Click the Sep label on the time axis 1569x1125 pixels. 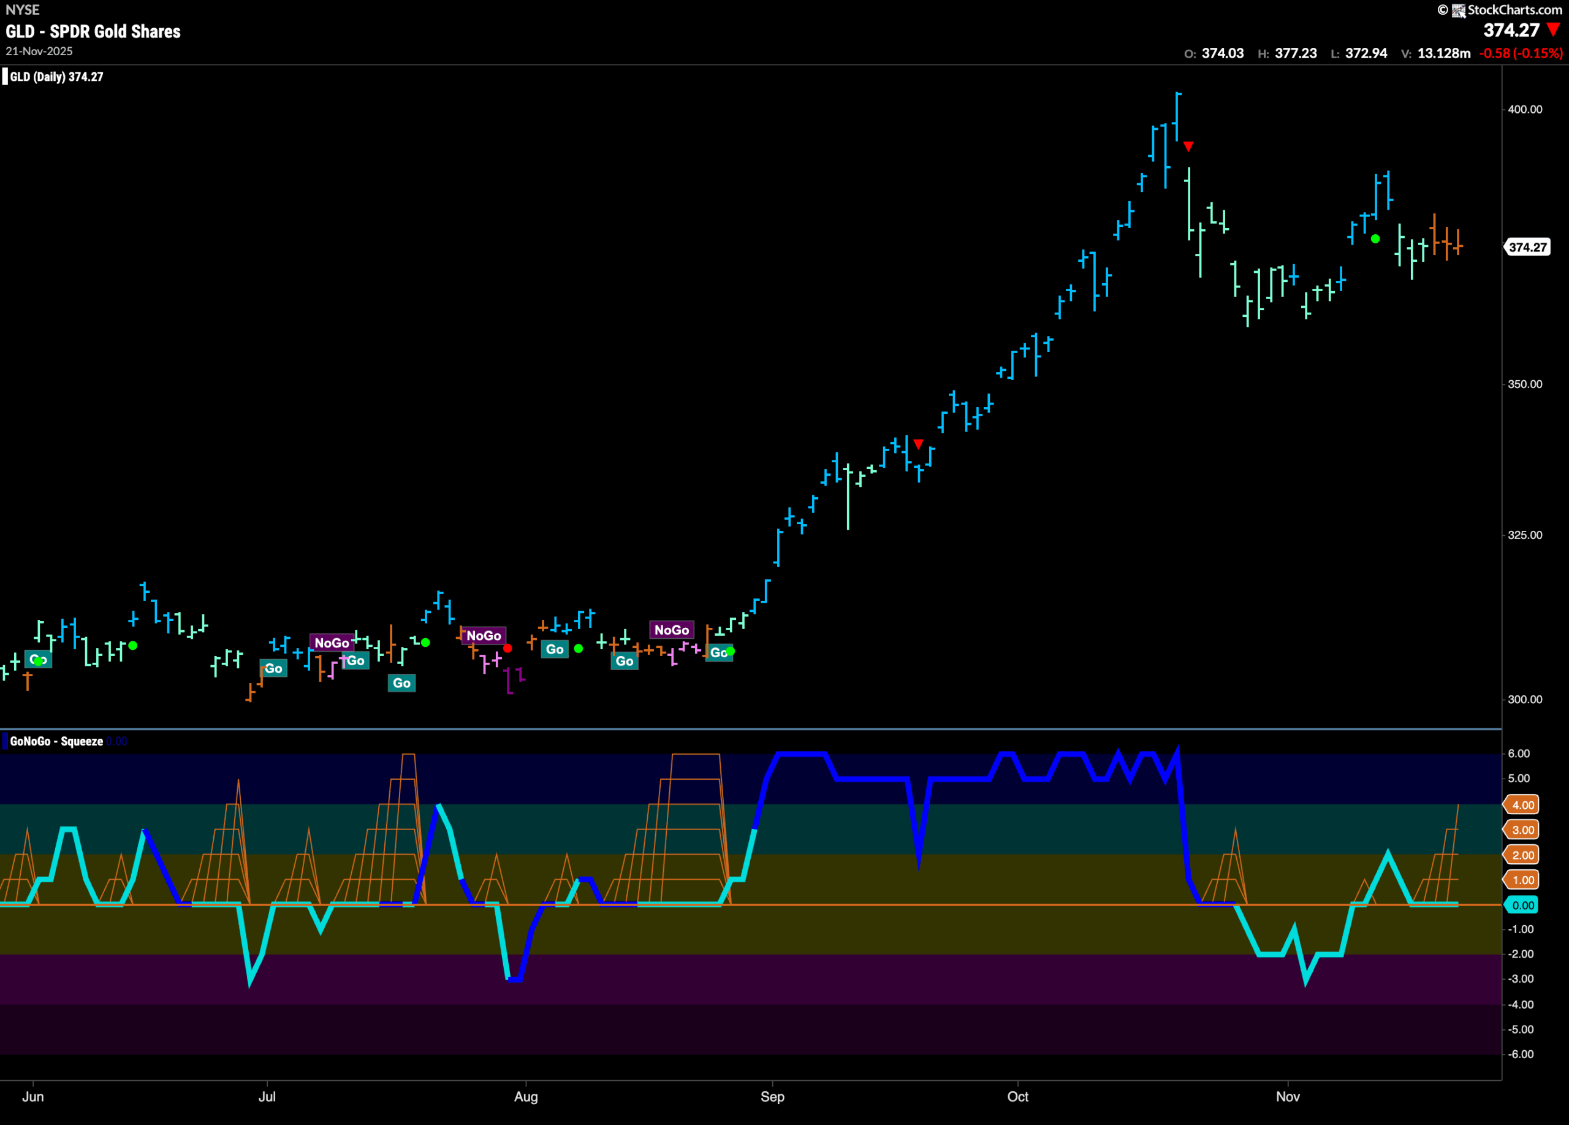772,1097
